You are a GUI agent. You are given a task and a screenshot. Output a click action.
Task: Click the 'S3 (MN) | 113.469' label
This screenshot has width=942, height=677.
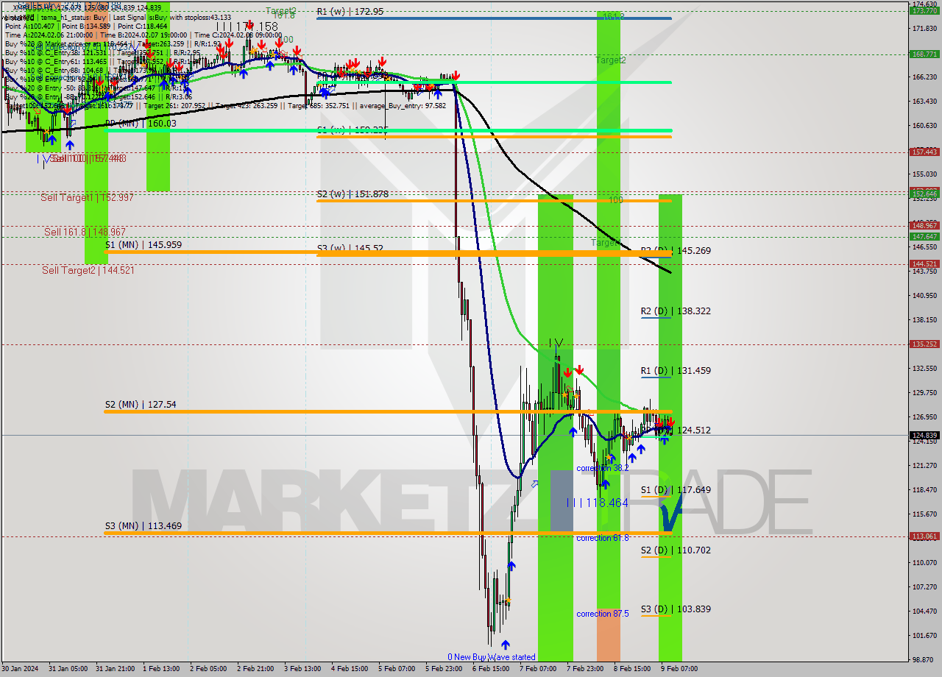click(x=143, y=525)
